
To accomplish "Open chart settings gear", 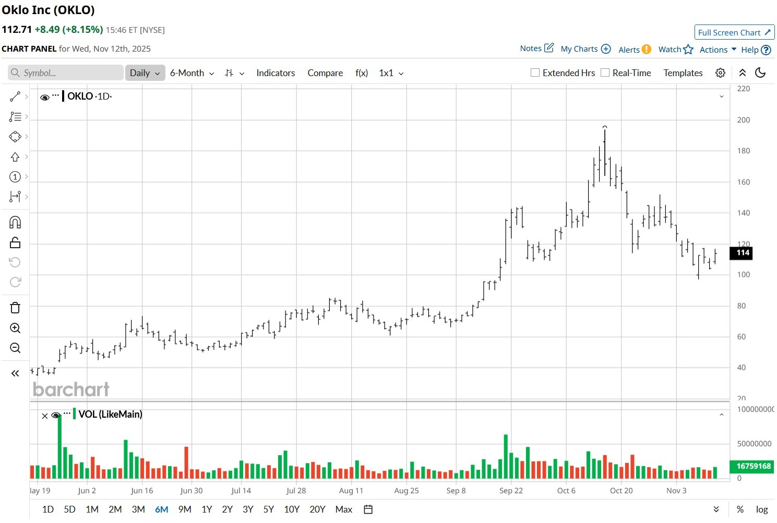I will (x=720, y=73).
